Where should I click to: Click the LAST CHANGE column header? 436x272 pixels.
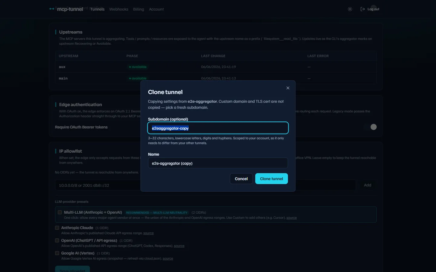213,56
